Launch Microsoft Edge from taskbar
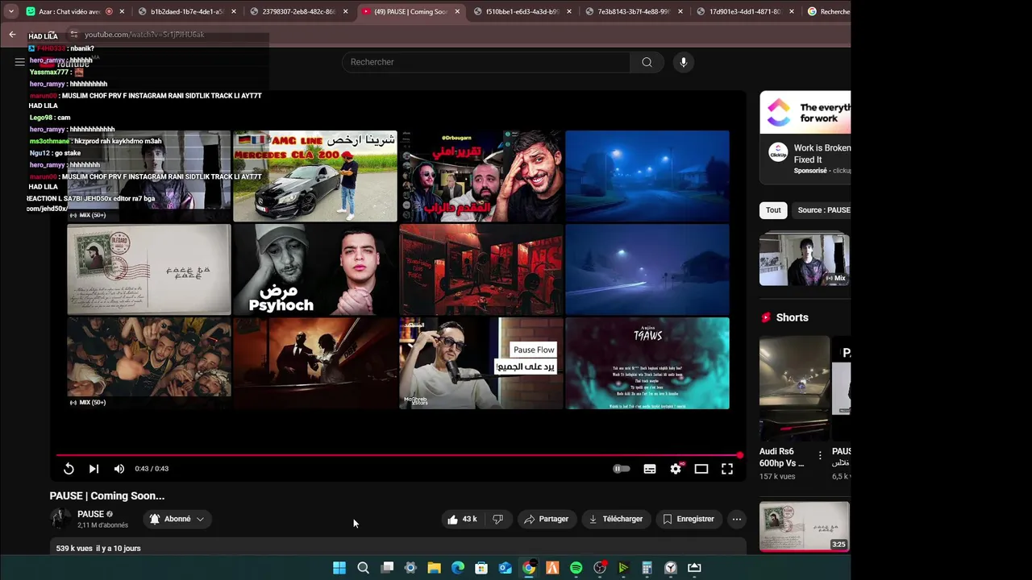 coord(458,568)
